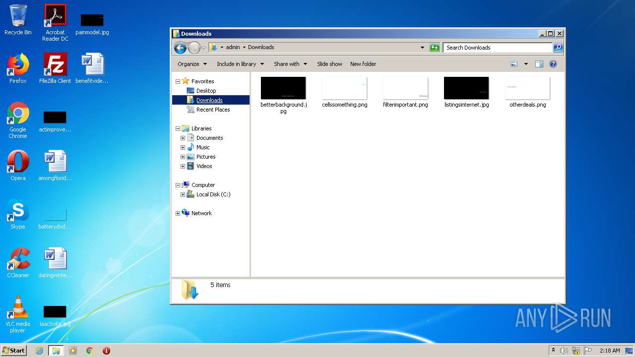The width and height of the screenshot is (635, 357).
Task: Select painmodel.jpg on the desktop
Action: click(x=92, y=24)
